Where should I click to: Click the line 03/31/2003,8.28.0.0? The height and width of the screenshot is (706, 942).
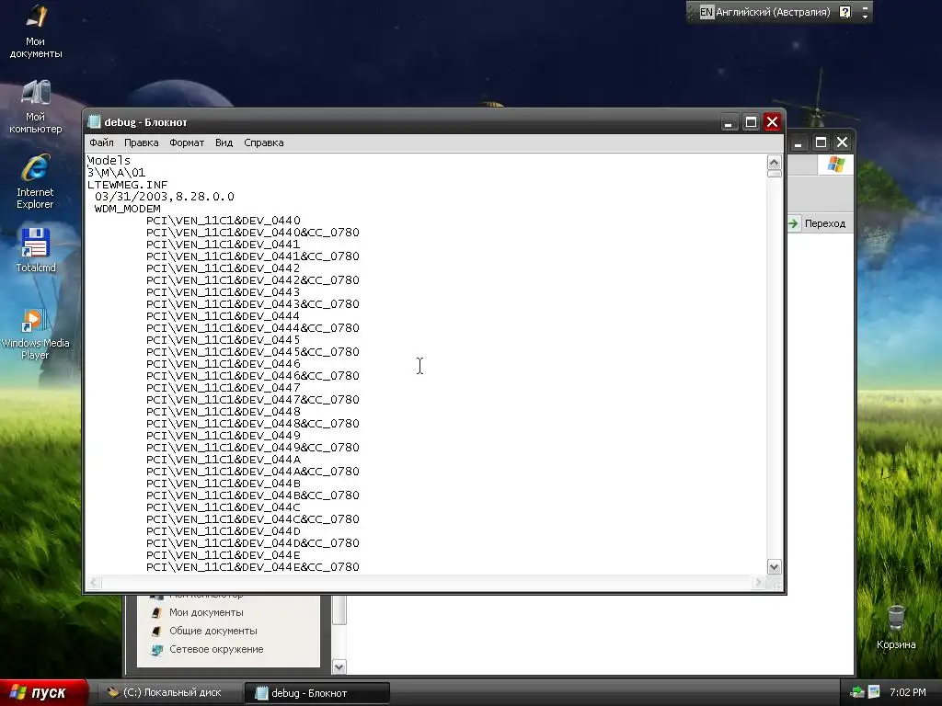pyautogui.click(x=165, y=197)
